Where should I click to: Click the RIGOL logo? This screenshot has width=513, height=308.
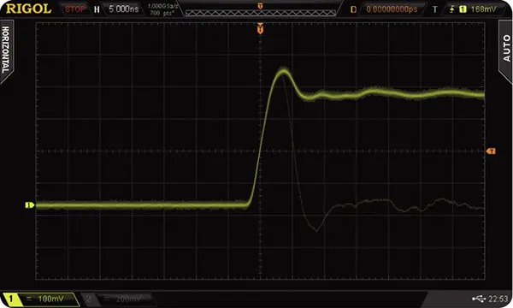click(28, 9)
